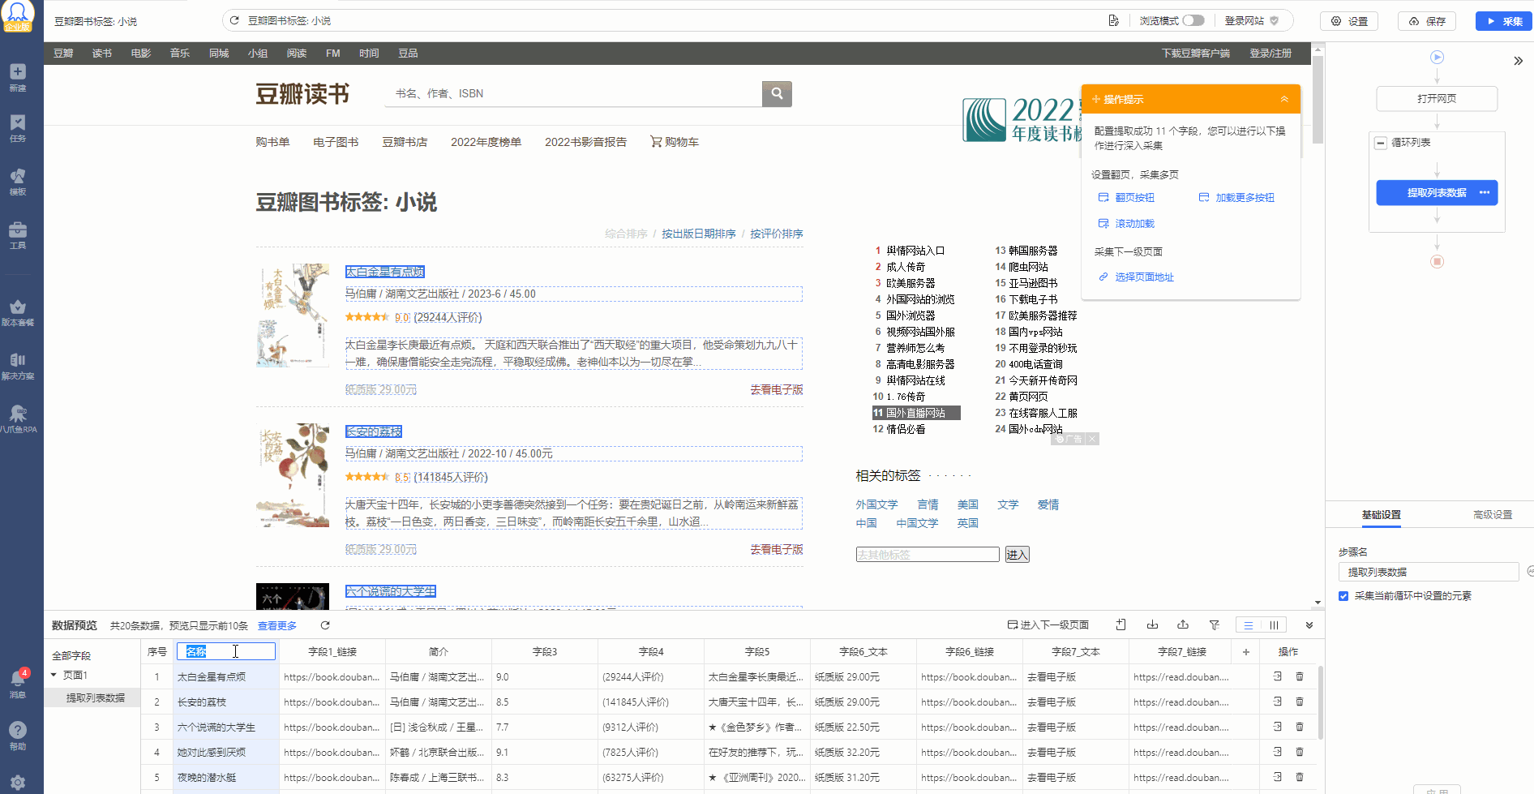Click the 进入 button beside tag input

pyautogui.click(x=1017, y=555)
